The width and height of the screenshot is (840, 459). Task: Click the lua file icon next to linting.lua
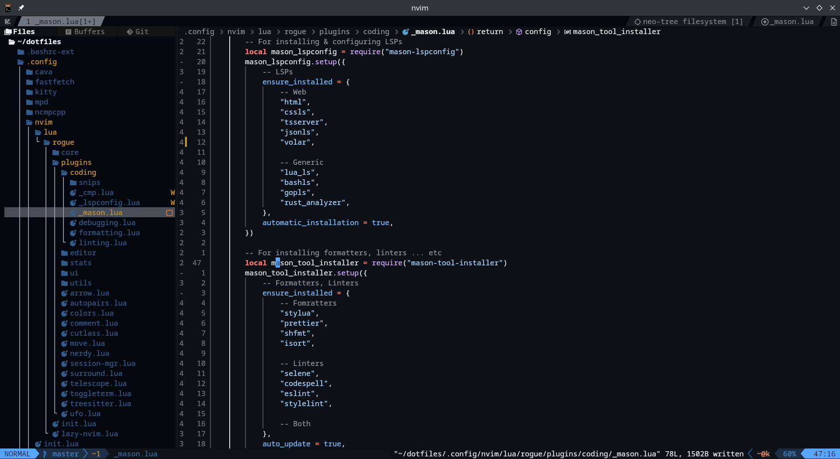[73, 243]
